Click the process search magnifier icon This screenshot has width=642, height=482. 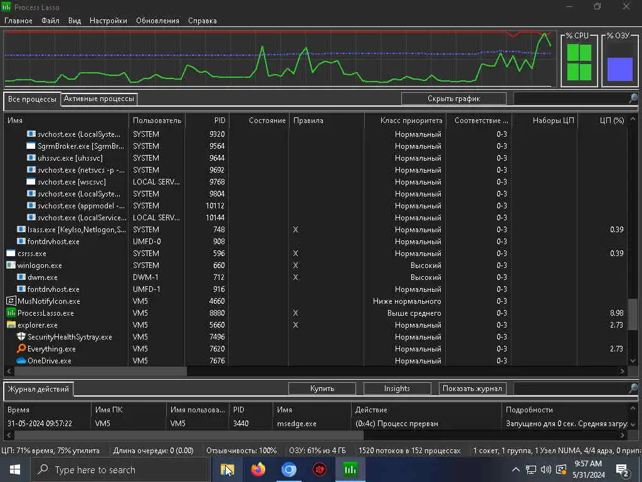pos(633,99)
